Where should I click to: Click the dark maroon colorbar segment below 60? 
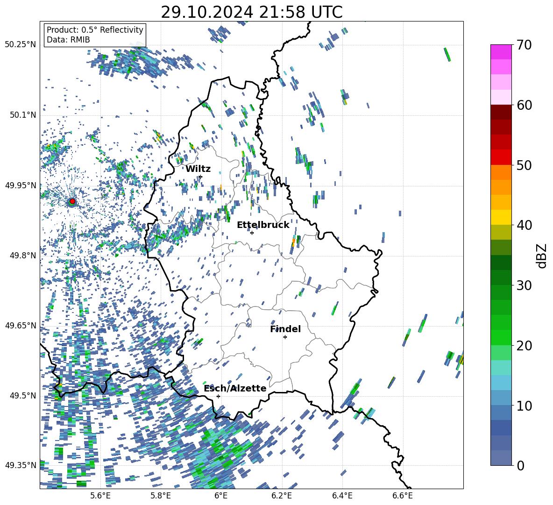pyautogui.click(x=501, y=112)
